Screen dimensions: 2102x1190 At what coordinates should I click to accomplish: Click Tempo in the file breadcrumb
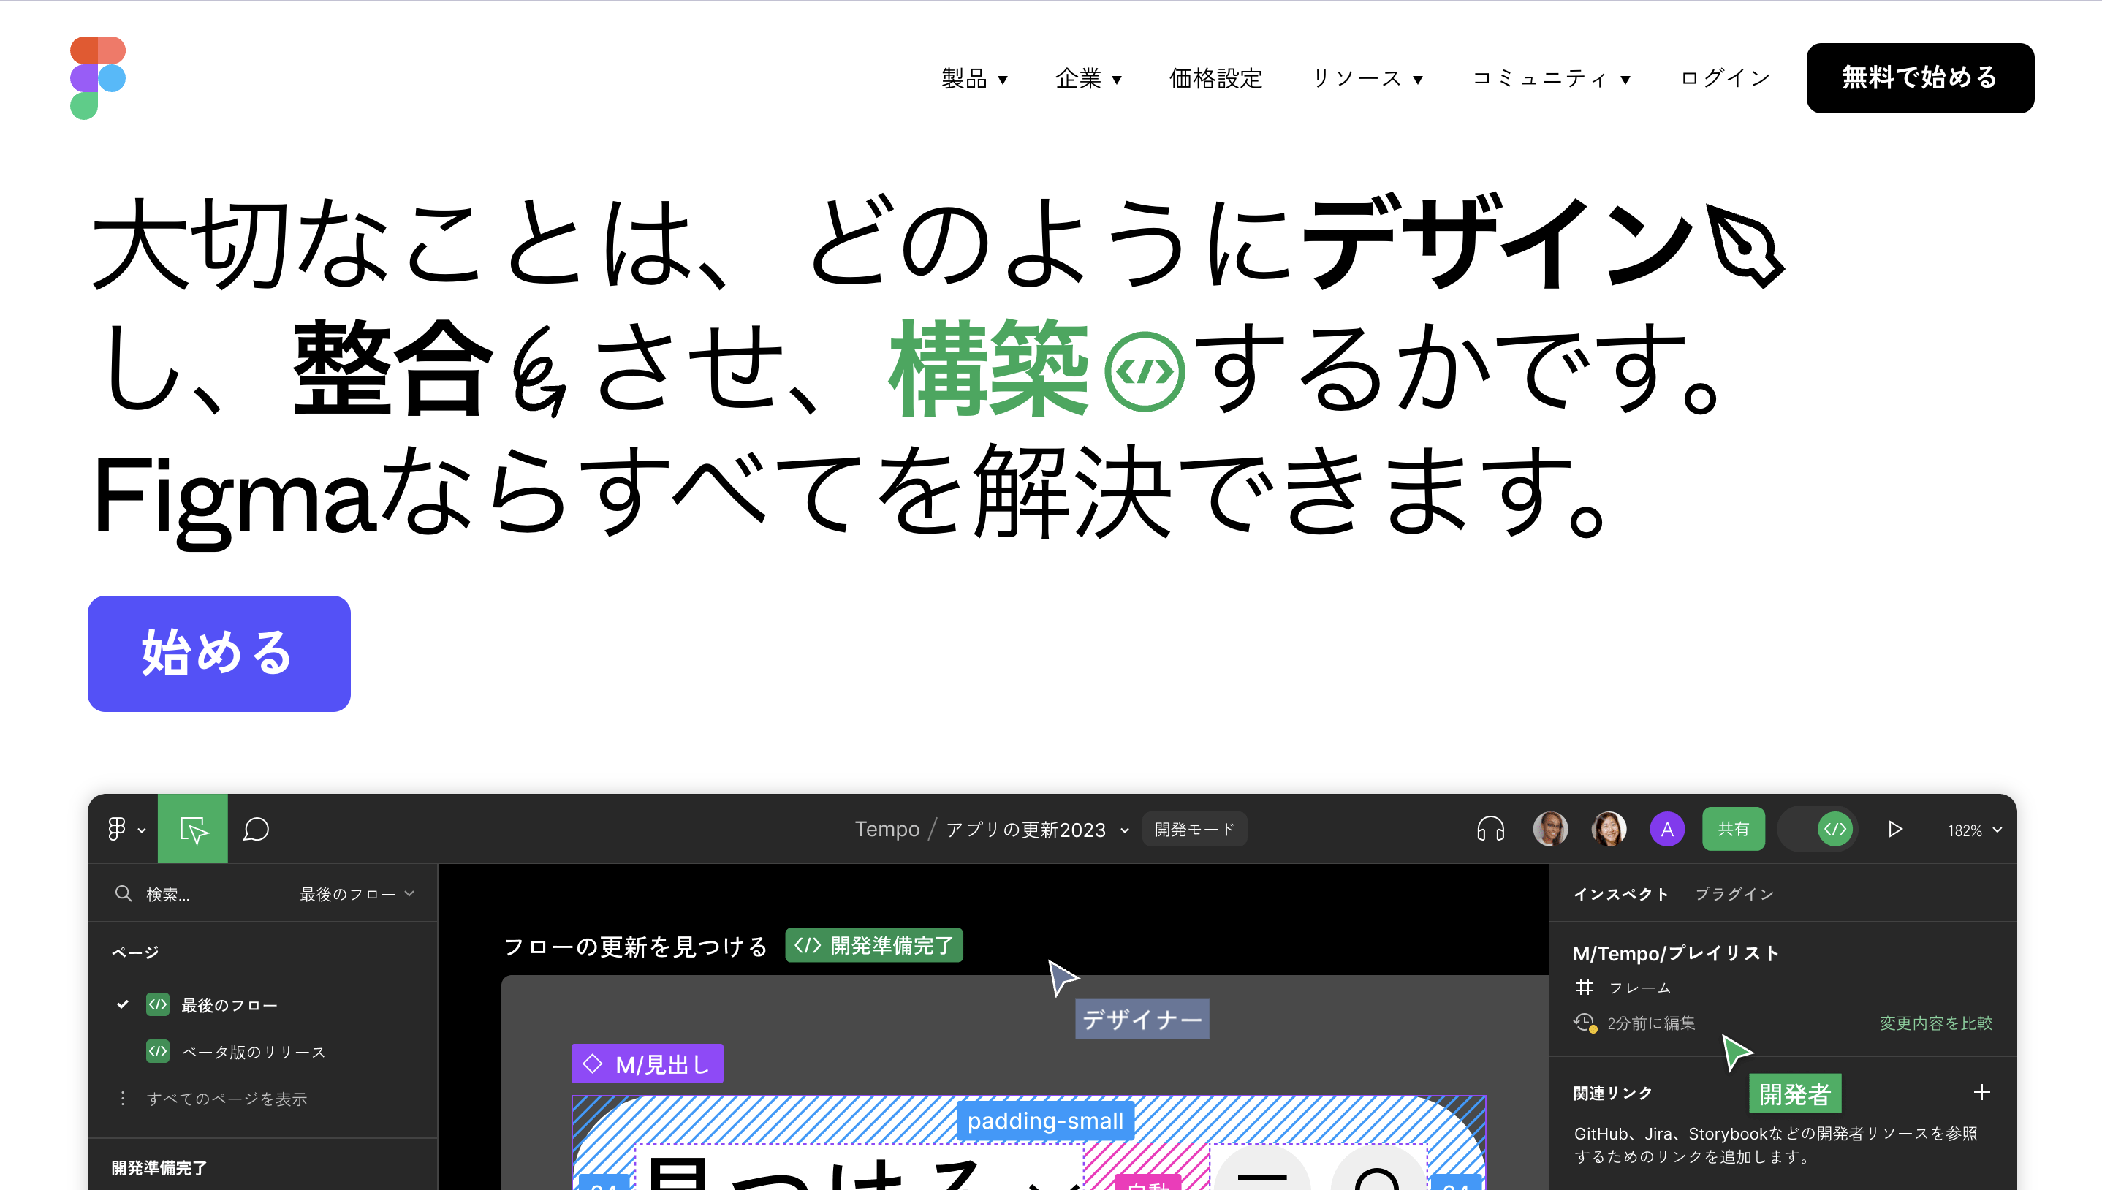tap(887, 830)
